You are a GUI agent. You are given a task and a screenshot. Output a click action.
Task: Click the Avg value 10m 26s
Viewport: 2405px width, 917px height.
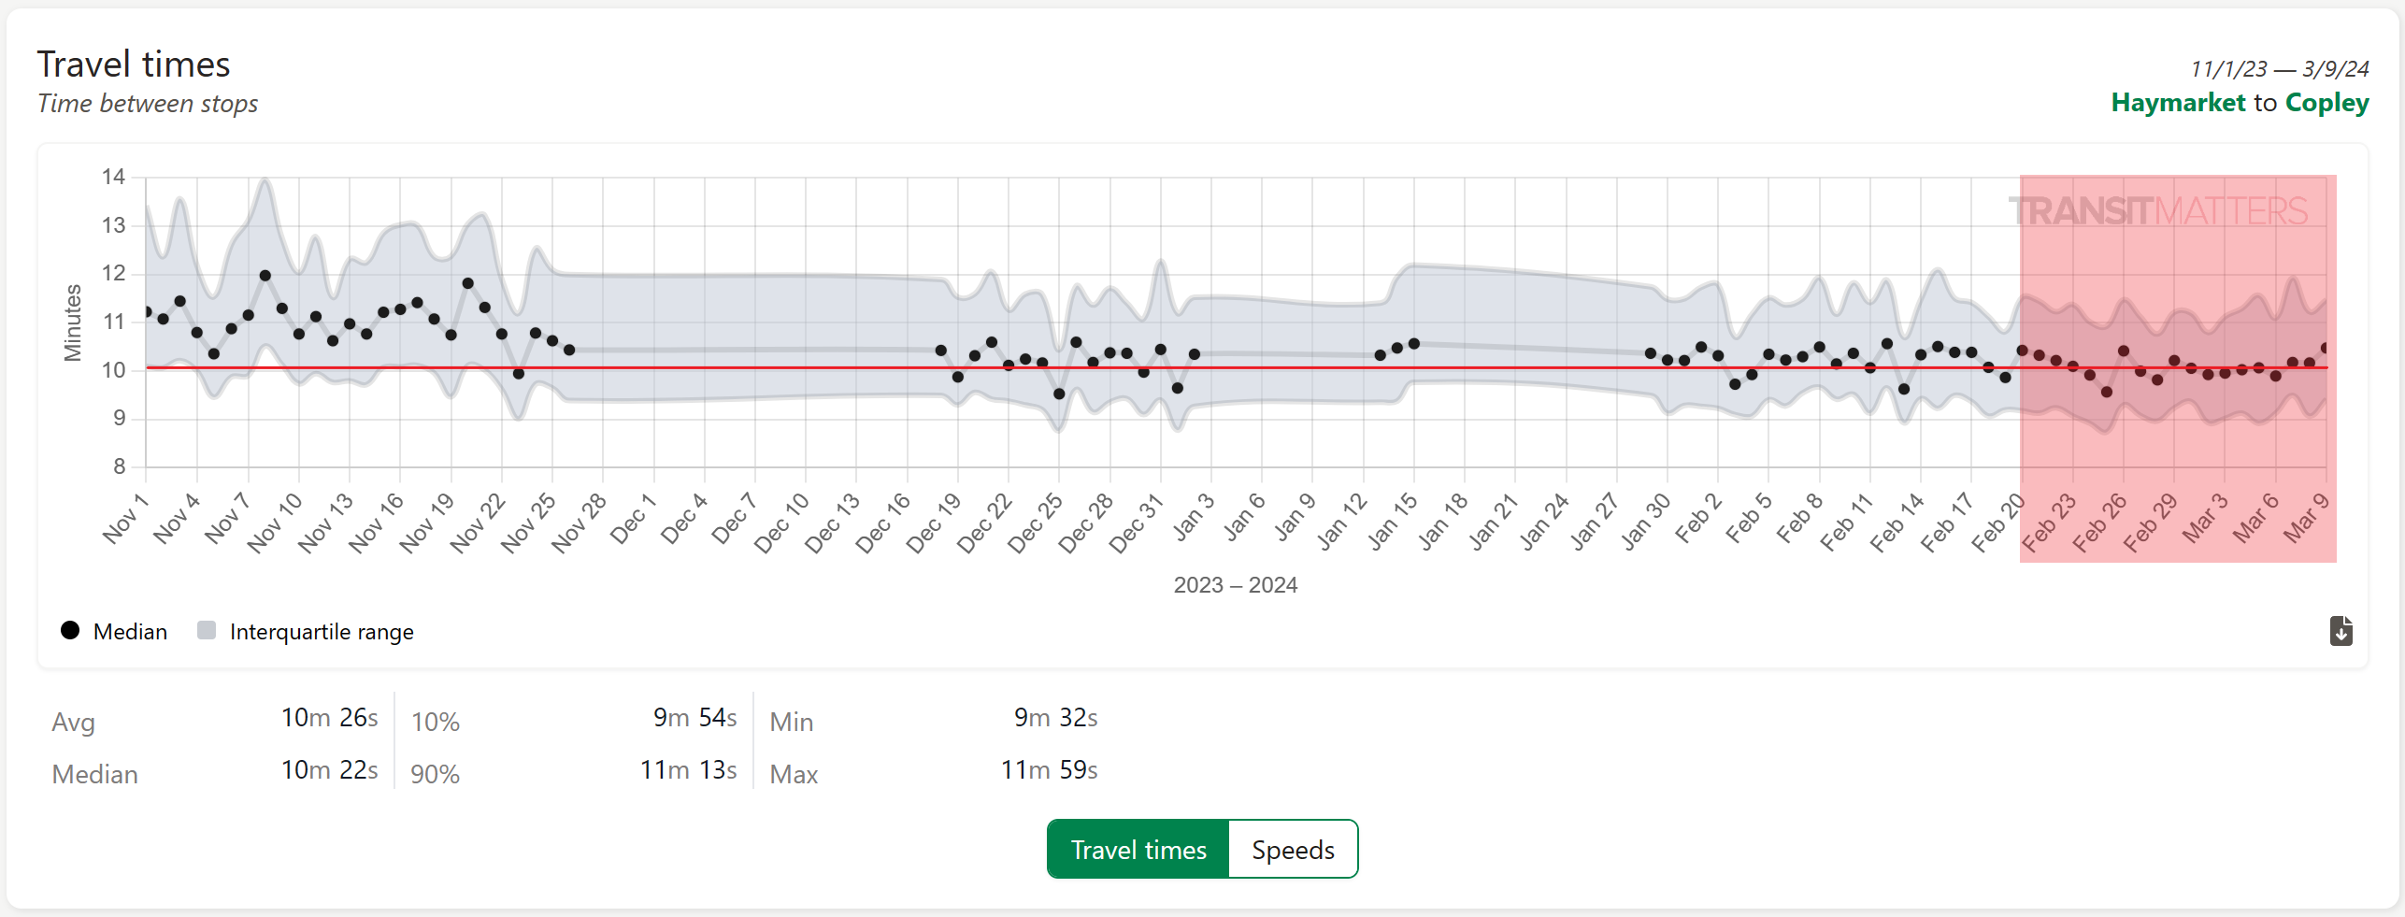click(329, 718)
